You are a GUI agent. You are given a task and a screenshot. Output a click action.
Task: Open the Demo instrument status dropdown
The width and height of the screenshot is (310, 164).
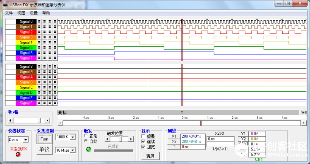coord(26,140)
